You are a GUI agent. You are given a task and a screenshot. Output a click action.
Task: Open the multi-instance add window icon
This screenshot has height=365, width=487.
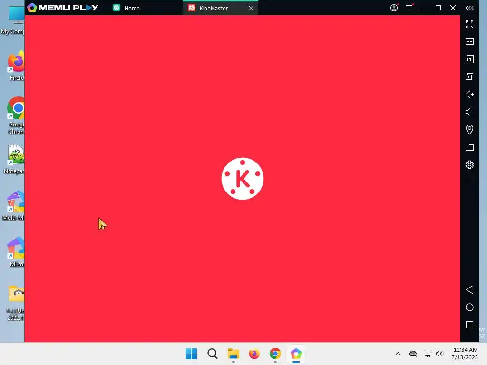(x=469, y=77)
